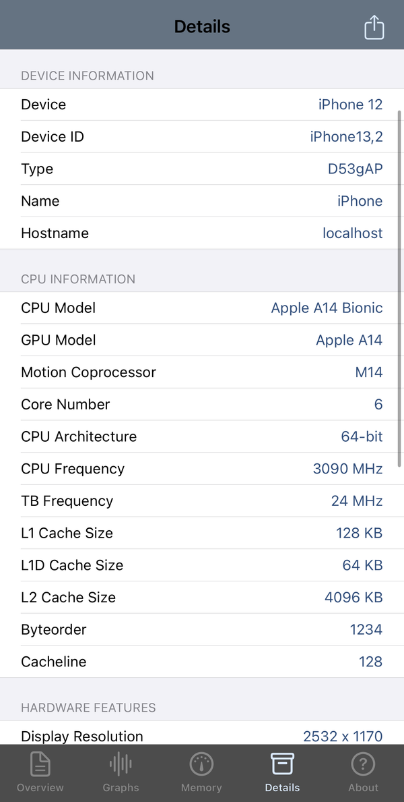The height and width of the screenshot is (802, 404).
Task: Tap the CPU INFORMATION section header
Action: point(78,279)
